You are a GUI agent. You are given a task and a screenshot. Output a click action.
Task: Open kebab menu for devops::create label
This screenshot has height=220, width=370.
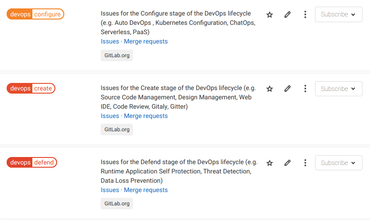(x=305, y=89)
